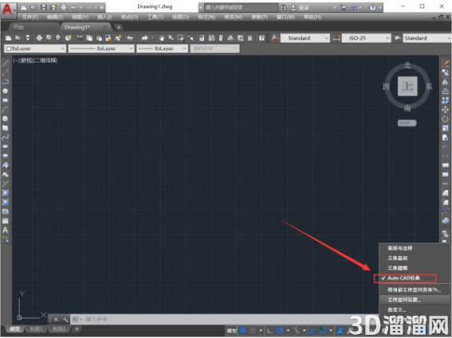Image resolution: width=452 pixels, height=338 pixels.
Task: Click 北 on the ViewCube compass
Action: coord(407,65)
